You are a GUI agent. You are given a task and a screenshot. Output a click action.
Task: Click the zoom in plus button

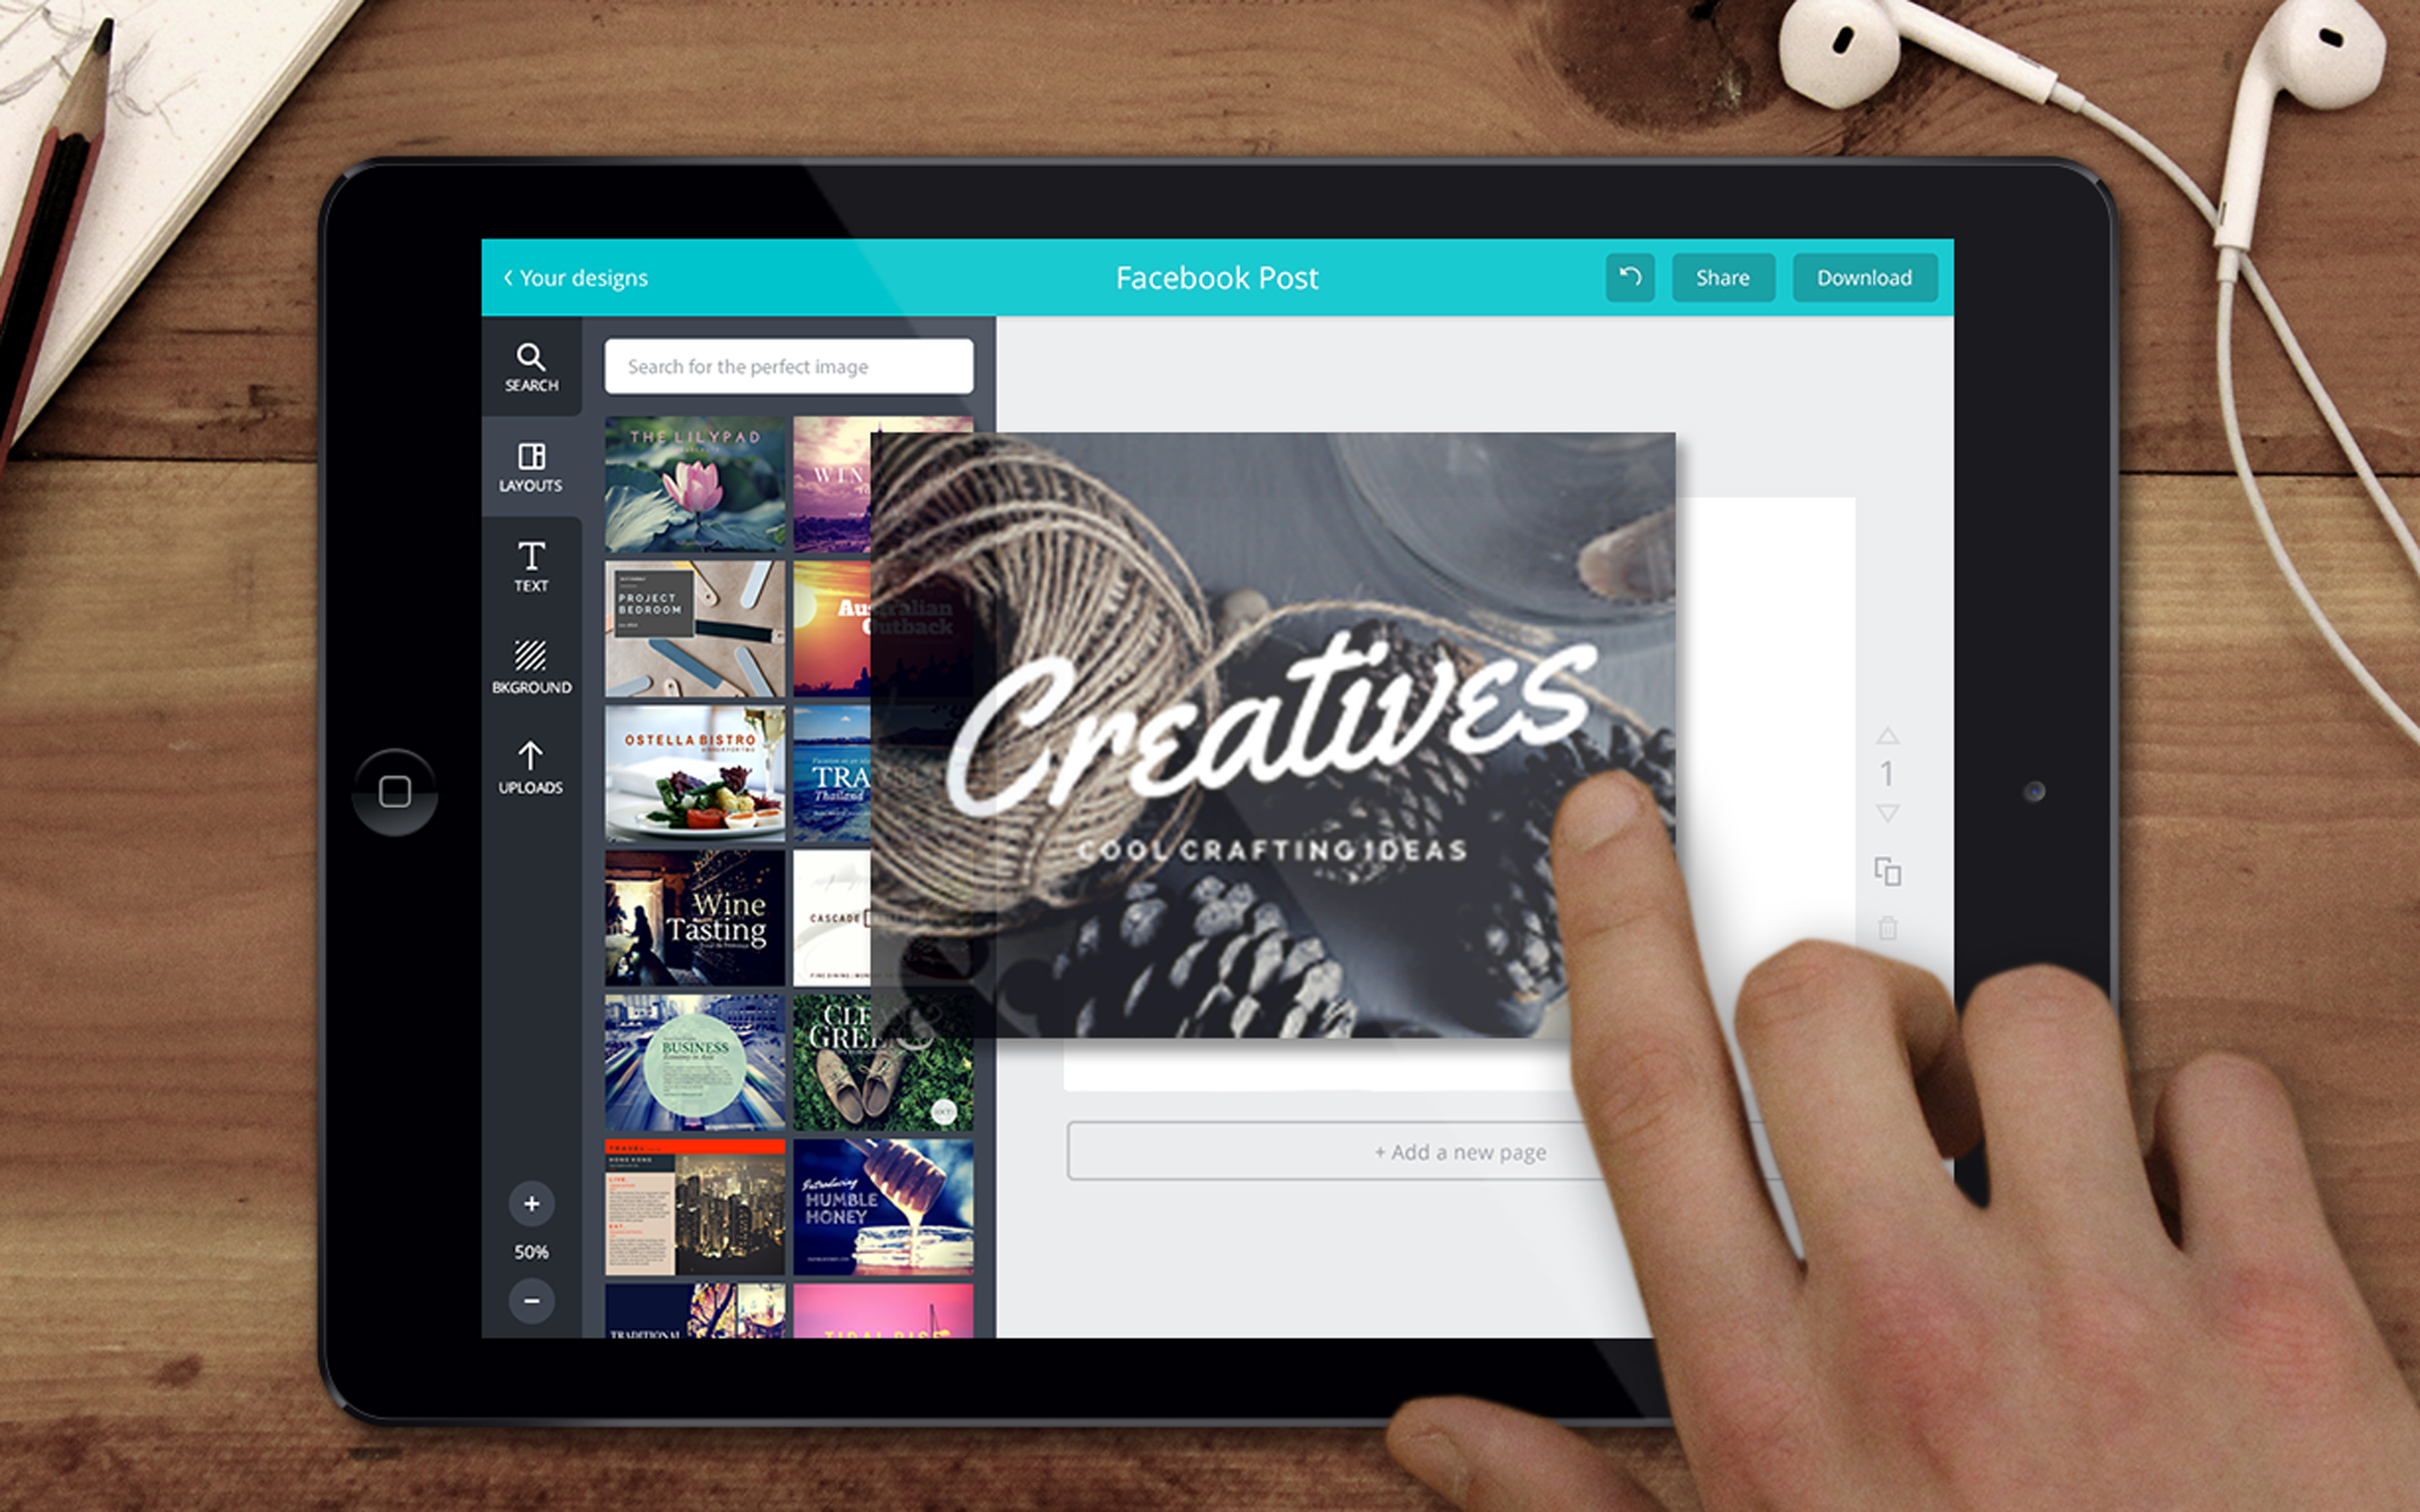531,1202
